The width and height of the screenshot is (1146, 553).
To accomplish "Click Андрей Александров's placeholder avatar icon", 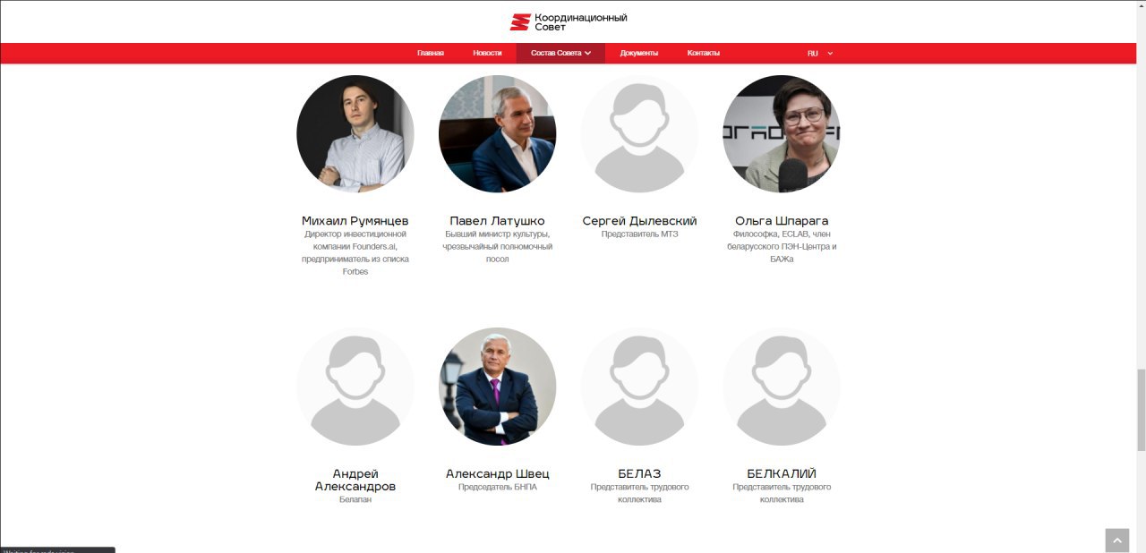I will pos(355,387).
